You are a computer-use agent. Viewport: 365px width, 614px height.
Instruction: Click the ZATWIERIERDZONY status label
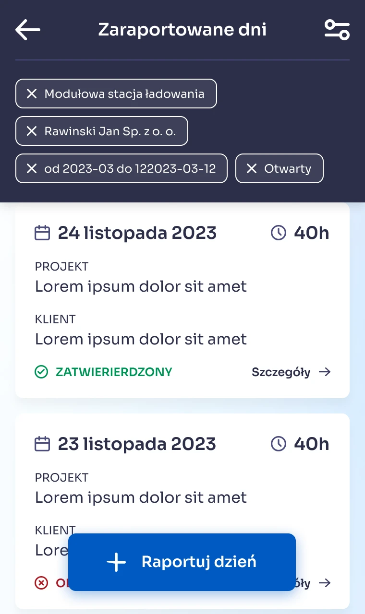click(x=114, y=372)
